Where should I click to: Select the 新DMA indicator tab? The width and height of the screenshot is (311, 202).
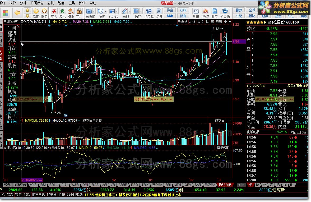[x=157, y=185]
